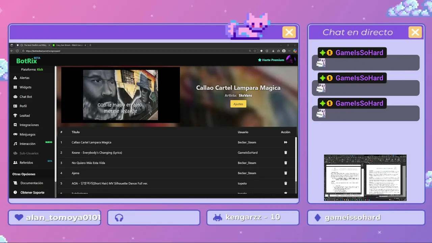Click artist name SksVans
This screenshot has height=243, width=432.
click(245, 96)
